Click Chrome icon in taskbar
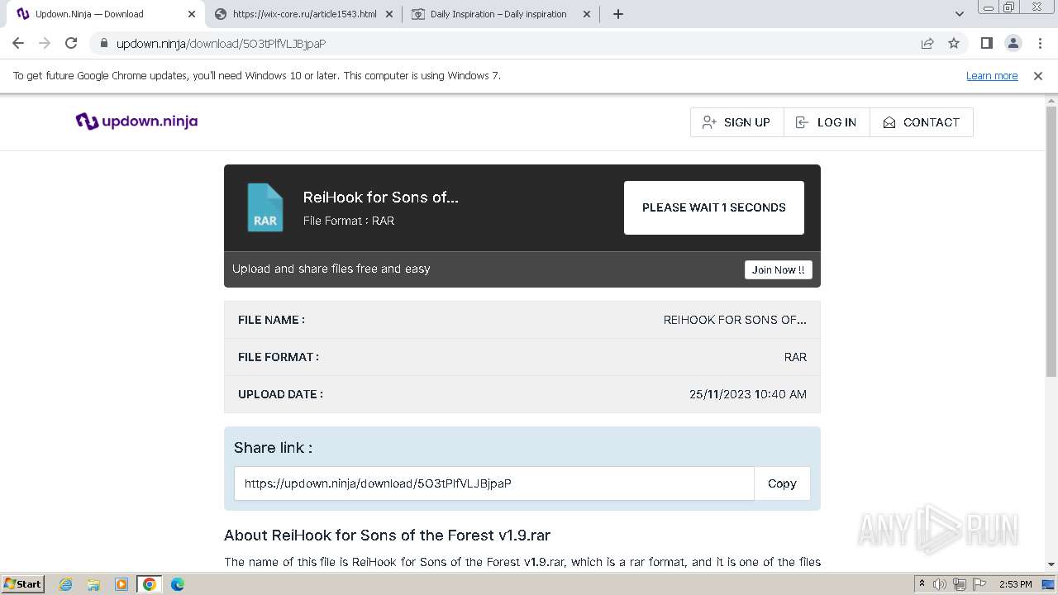 150,584
